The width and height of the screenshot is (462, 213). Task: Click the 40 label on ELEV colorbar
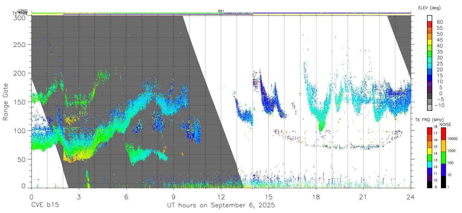(x=440, y=46)
